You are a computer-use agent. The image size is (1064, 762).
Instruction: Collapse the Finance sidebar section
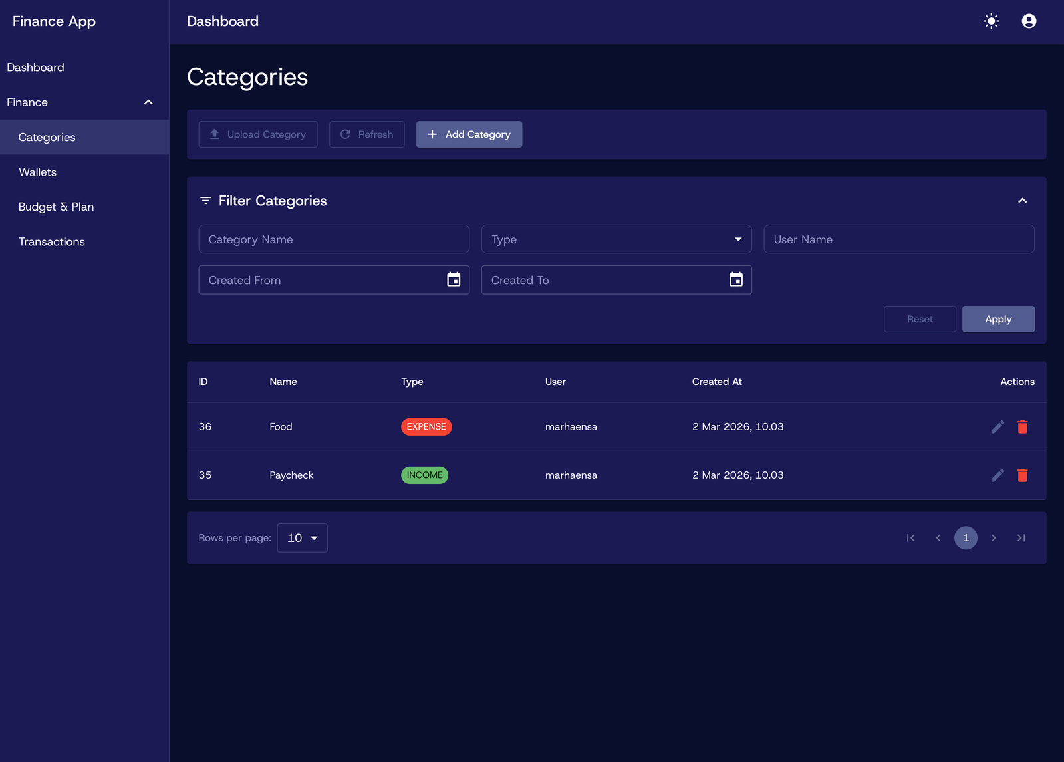(148, 102)
